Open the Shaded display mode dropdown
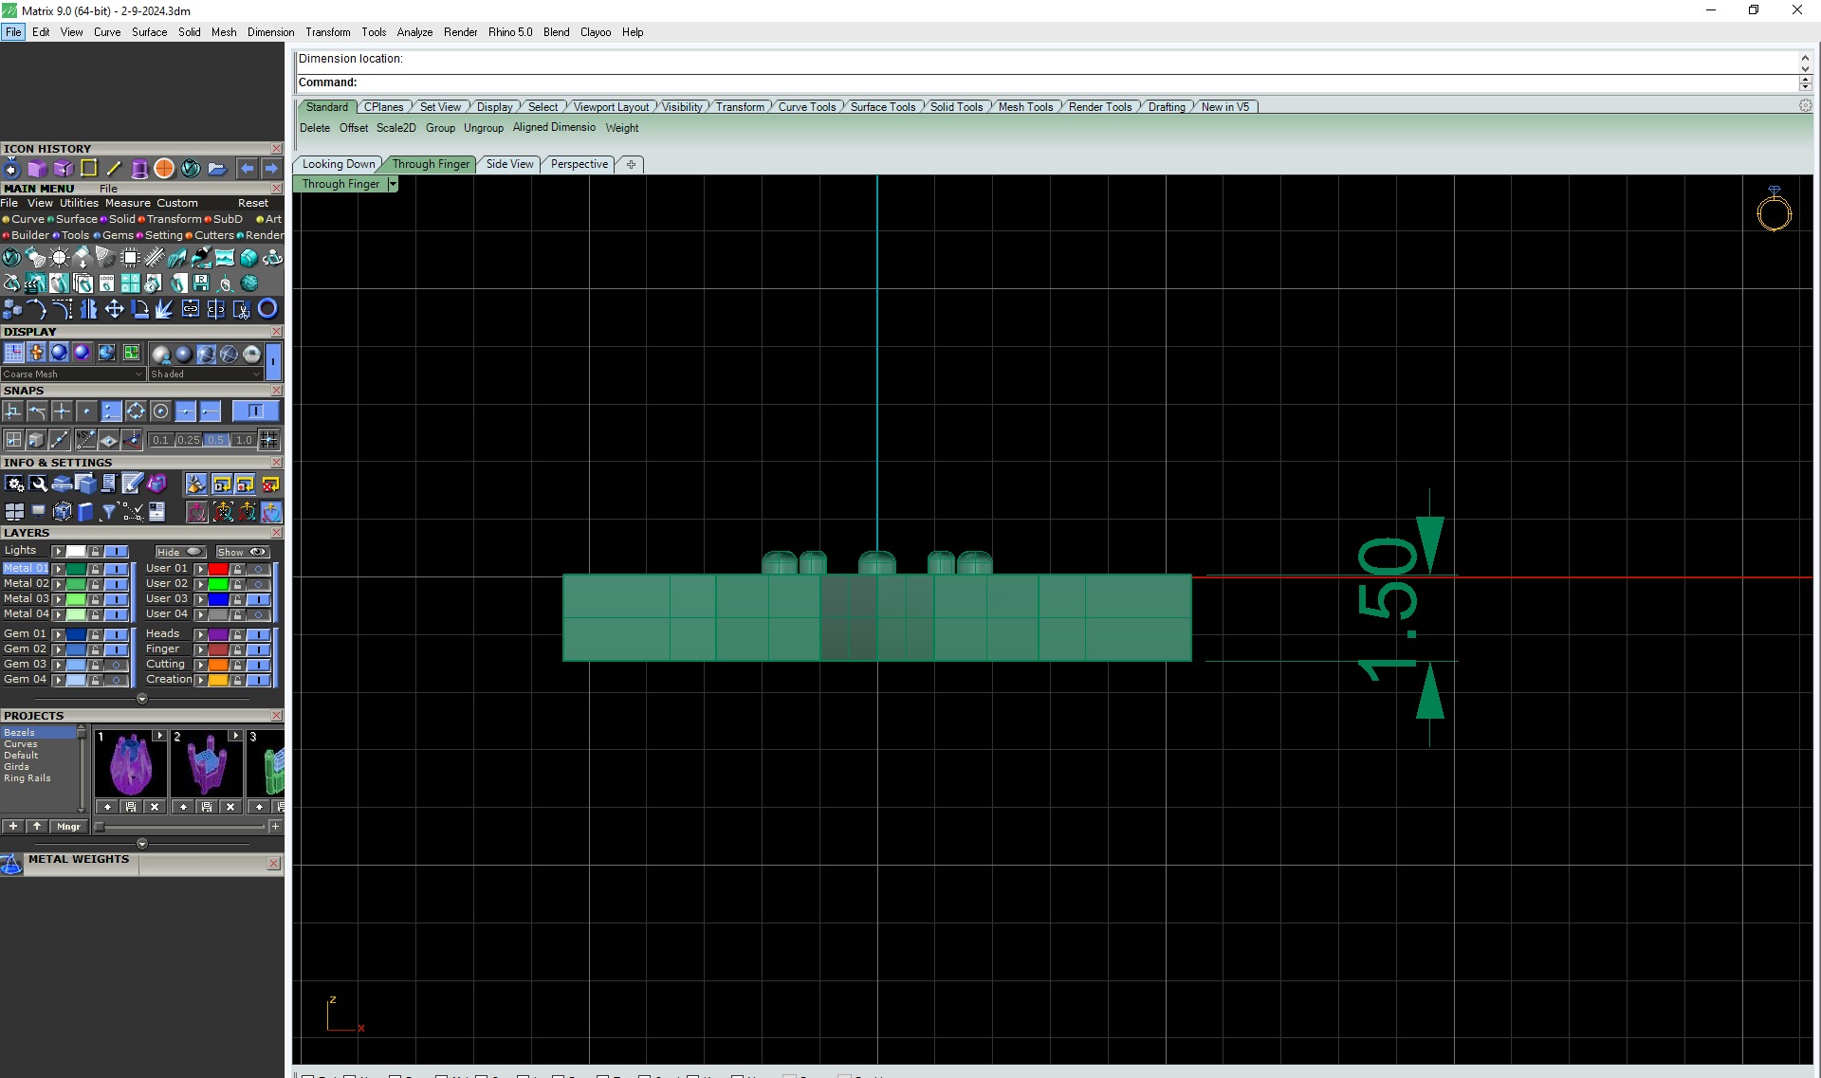This screenshot has width=1821, height=1078. click(204, 375)
